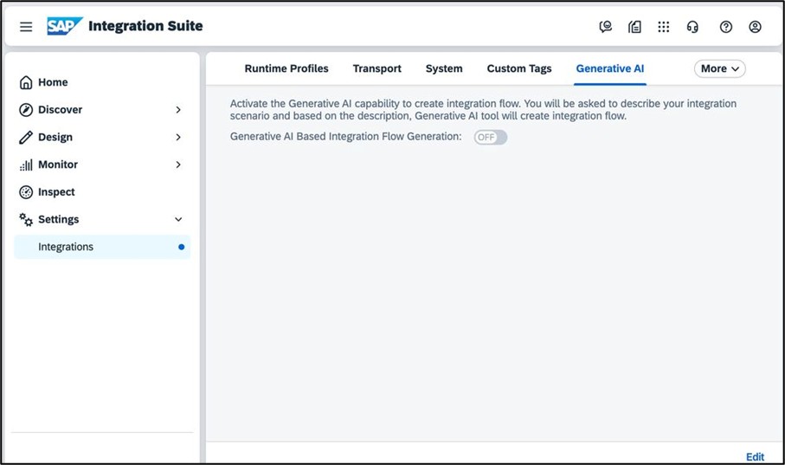The height and width of the screenshot is (465, 785).
Task: Open the feedback chat icon in header
Action: coord(605,27)
